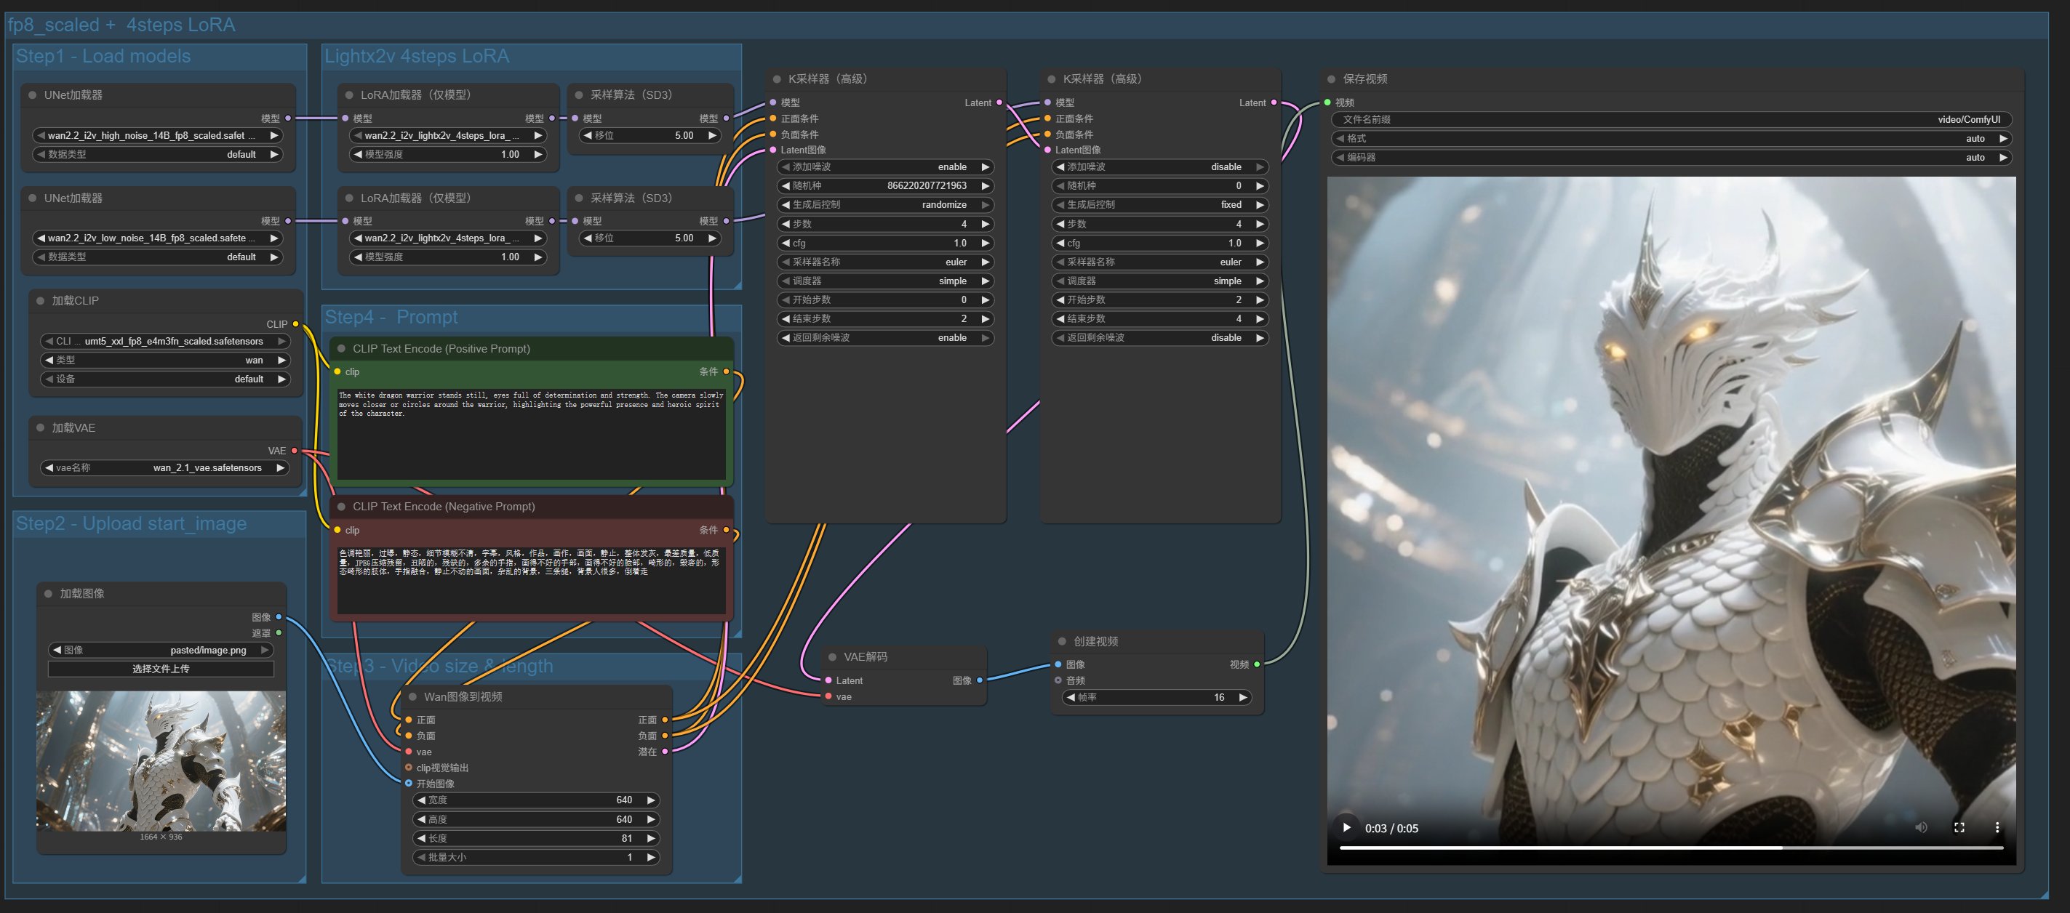Play the preview video
Viewport: 2070px width, 913px height.
pyautogui.click(x=1346, y=828)
